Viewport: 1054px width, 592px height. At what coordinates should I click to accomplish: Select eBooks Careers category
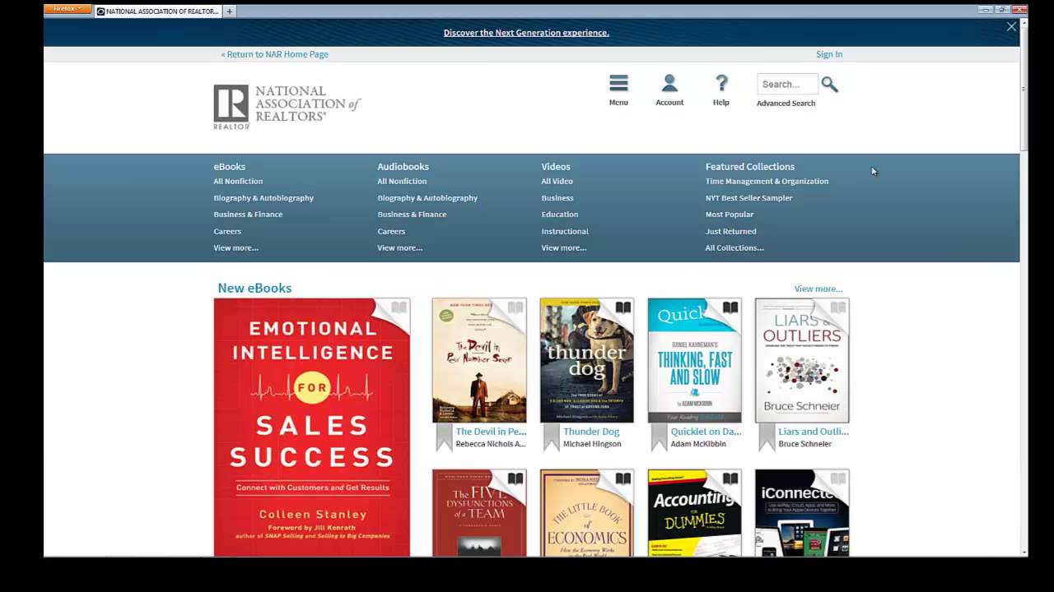(x=227, y=232)
